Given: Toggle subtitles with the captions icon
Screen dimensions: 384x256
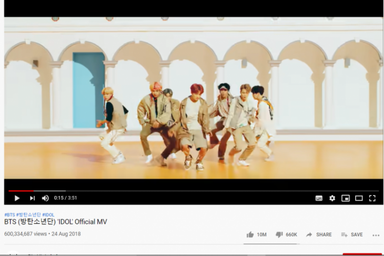Looking at the screenshot, I should point(319,198).
